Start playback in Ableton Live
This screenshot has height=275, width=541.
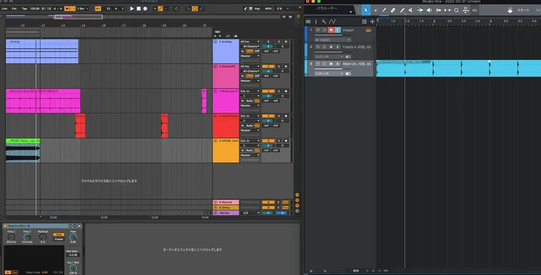point(132,9)
